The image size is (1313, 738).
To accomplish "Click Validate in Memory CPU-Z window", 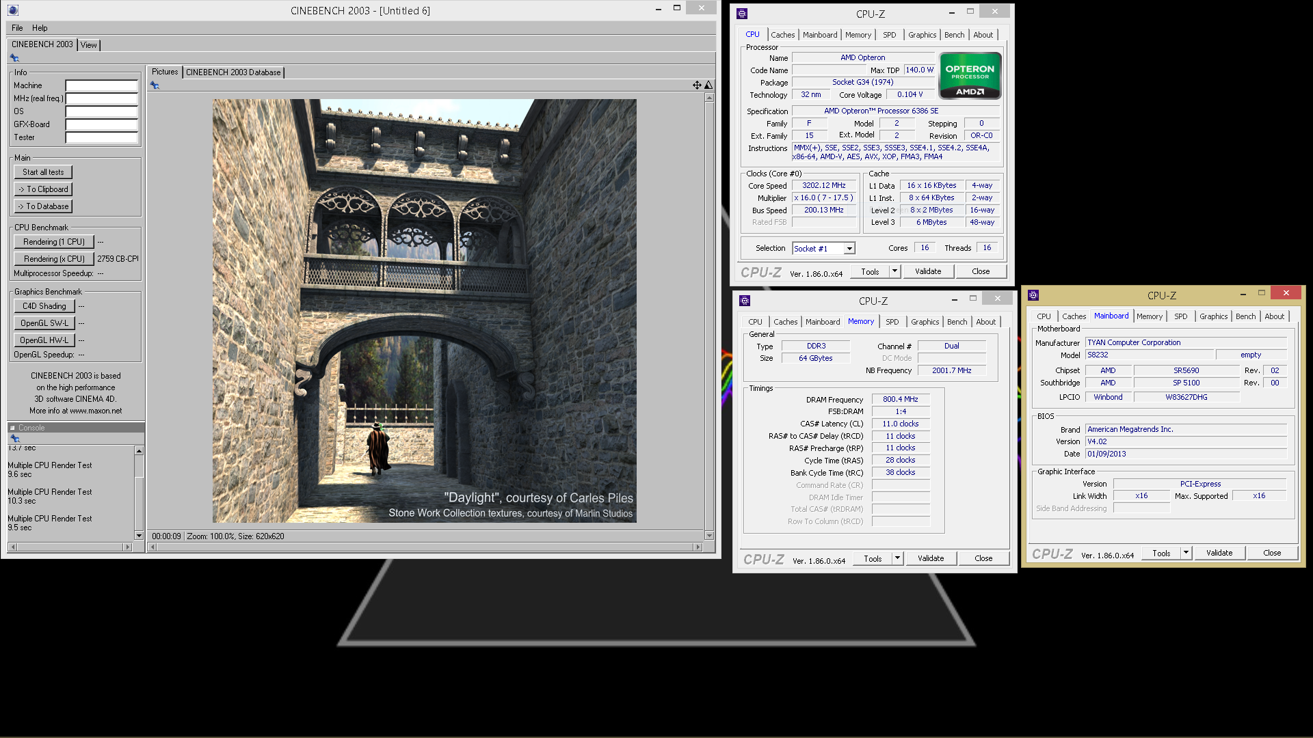I will (931, 558).
